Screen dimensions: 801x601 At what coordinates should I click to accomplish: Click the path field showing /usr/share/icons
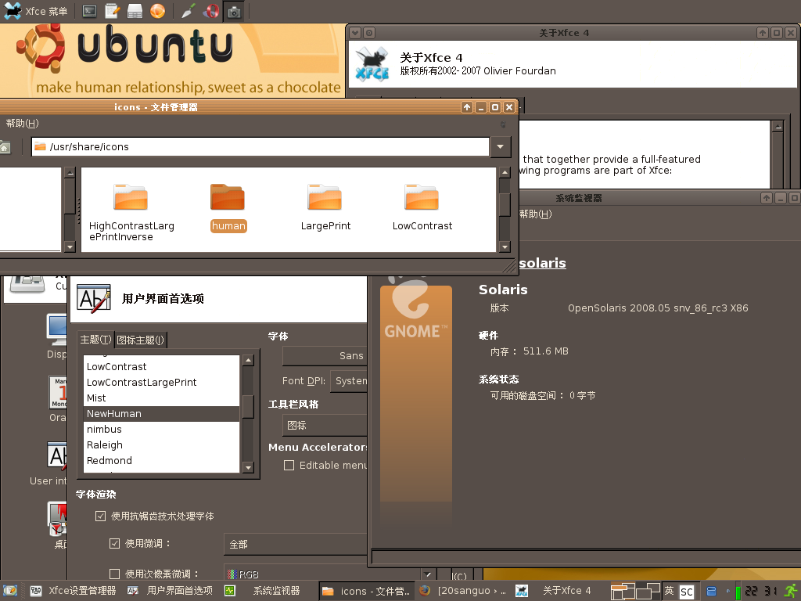260,146
